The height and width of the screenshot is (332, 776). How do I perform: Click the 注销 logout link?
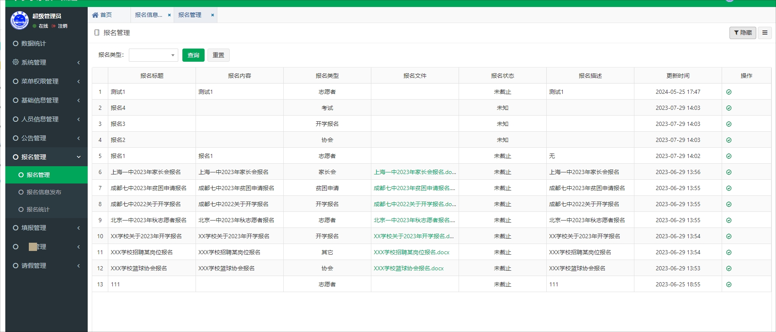pyautogui.click(x=60, y=26)
